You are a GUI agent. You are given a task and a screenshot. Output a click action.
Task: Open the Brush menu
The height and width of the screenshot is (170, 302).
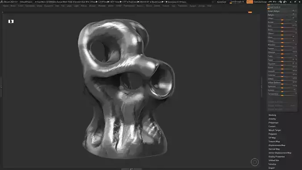coord(13,6)
